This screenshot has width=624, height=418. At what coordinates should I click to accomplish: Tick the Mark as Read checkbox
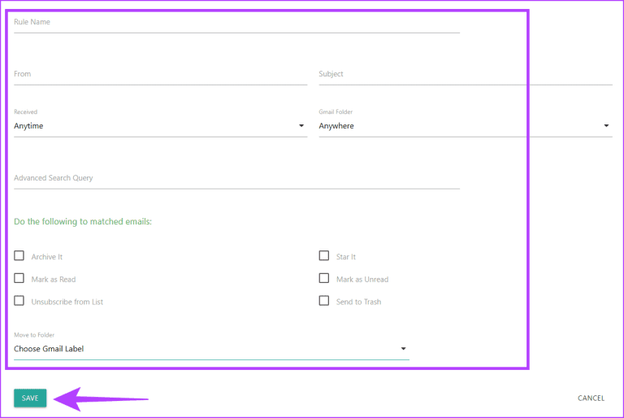click(19, 278)
